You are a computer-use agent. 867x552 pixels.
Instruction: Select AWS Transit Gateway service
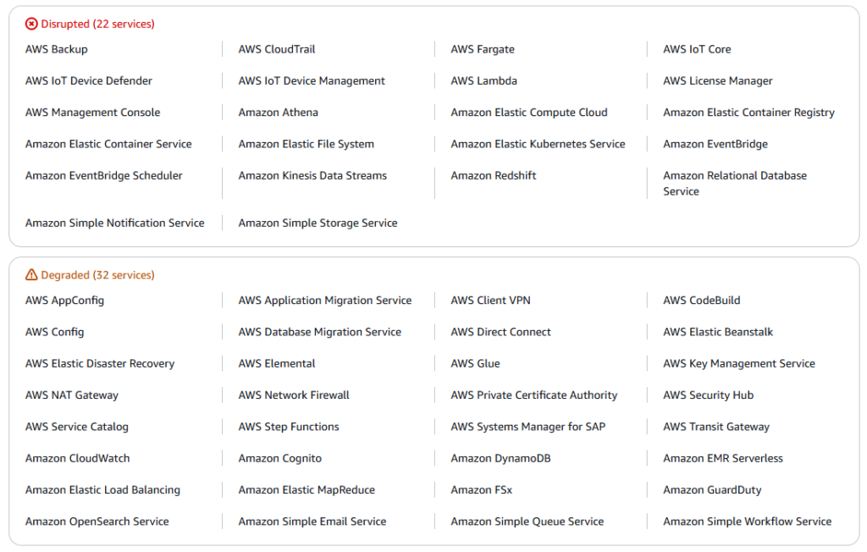coord(715,428)
